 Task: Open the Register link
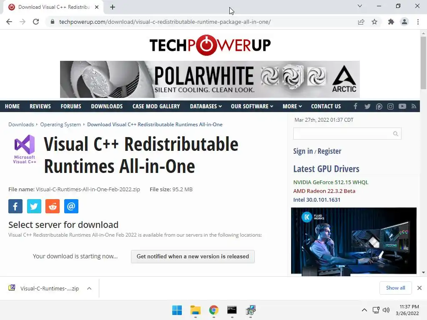[x=329, y=151]
